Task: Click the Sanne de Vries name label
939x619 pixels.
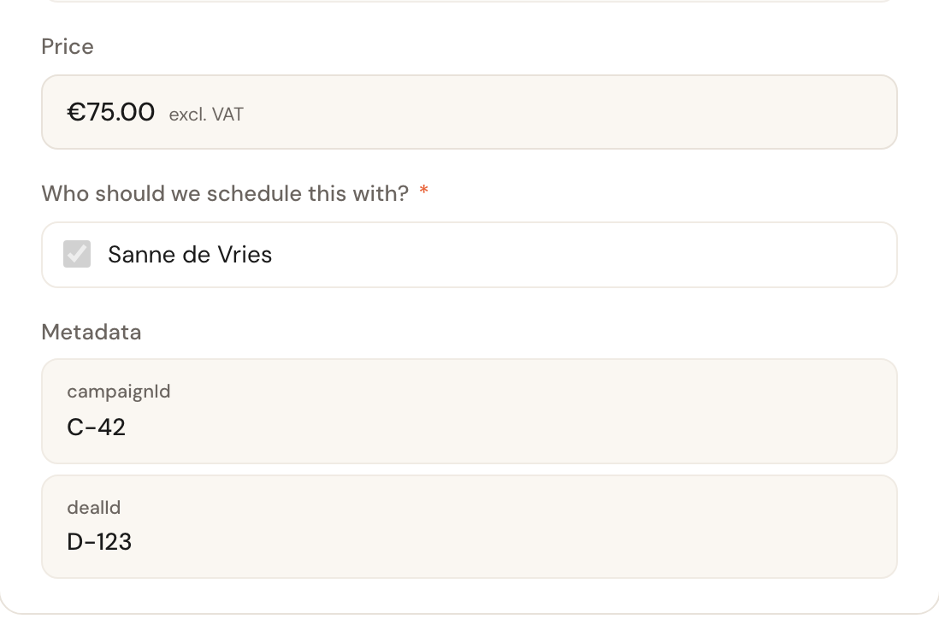Action: pos(190,255)
